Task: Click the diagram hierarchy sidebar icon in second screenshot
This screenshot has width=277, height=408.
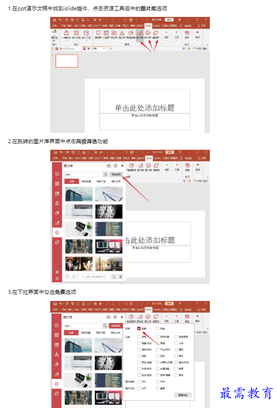Action: pyautogui.click(x=57, y=203)
